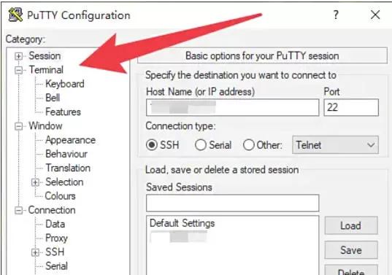Expand the Session tree node

[18, 56]
